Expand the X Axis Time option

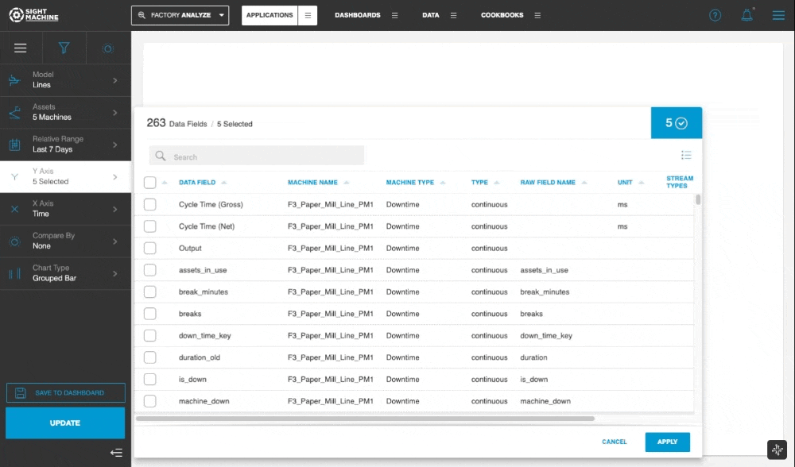[65, 209]
